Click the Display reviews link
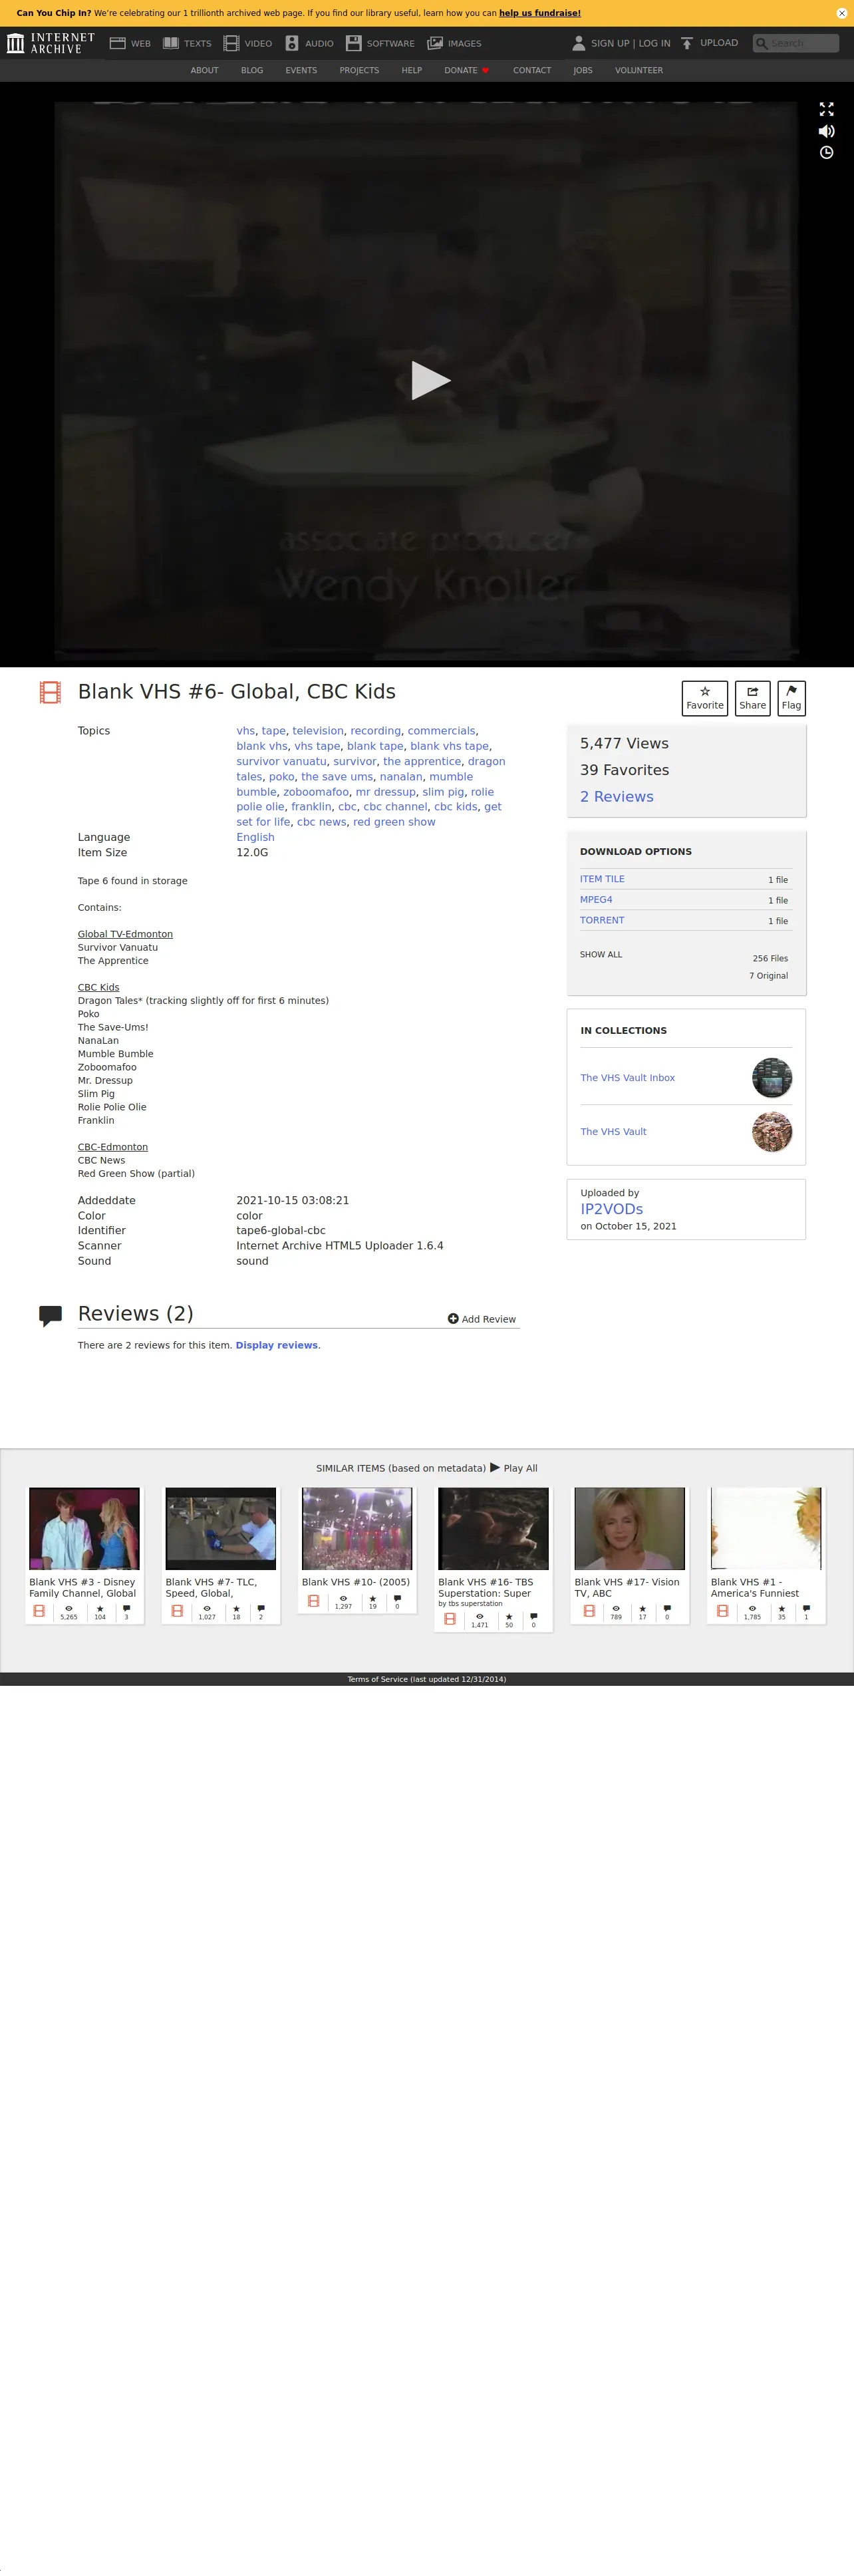Screen dimensions: 854x2576 pyautogui.click(x=276, y=1345)
